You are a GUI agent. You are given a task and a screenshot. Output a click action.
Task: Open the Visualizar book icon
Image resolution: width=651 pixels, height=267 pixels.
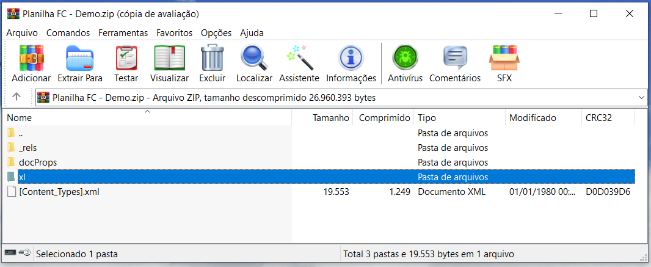pos(169,58)
